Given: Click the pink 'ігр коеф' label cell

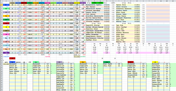Looking at the screenshot, I should coord(48,56).
